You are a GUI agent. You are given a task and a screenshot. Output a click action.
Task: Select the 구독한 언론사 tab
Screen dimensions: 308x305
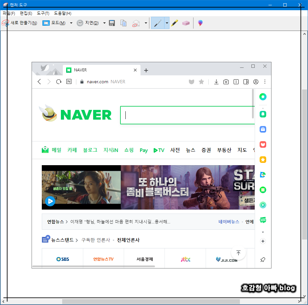click(96, 240)
